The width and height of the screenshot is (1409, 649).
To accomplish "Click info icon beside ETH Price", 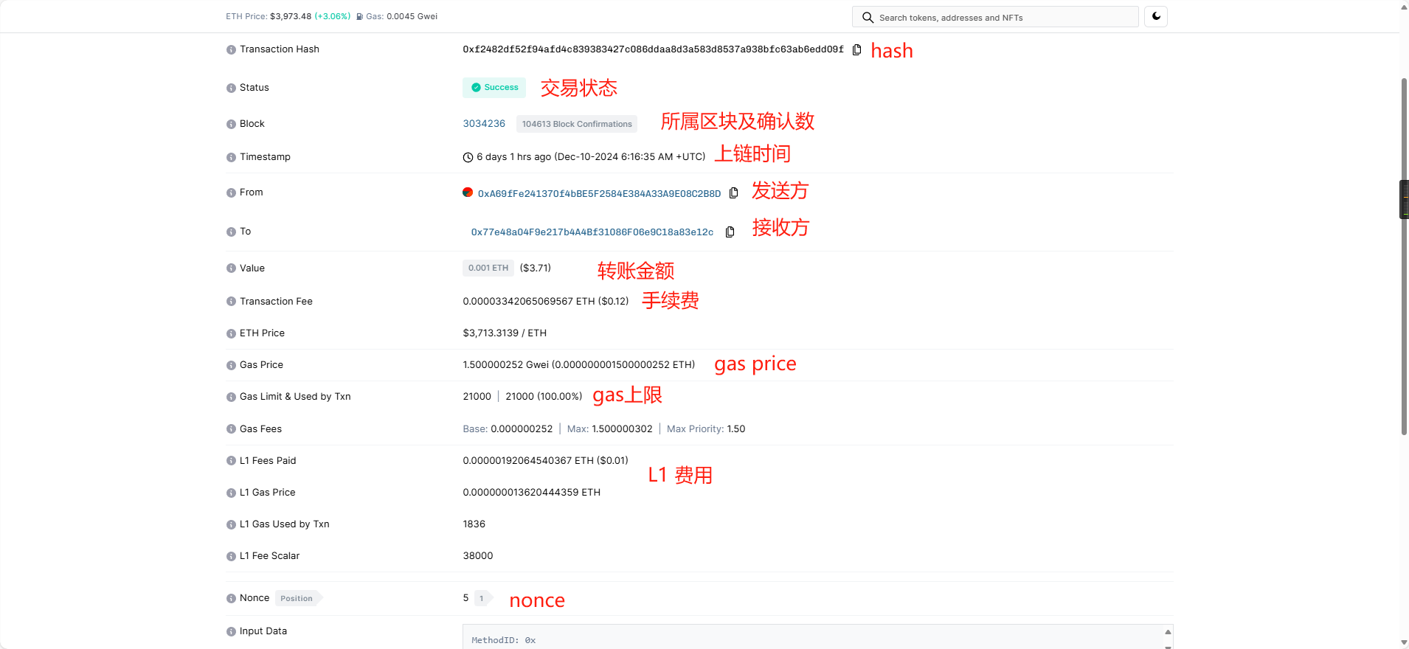I will point(231,333).
